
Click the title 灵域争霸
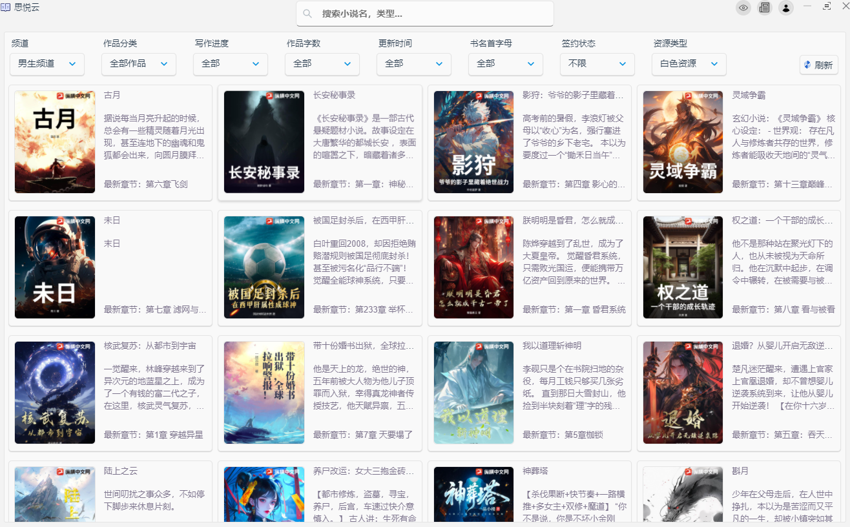coord(749,95)
